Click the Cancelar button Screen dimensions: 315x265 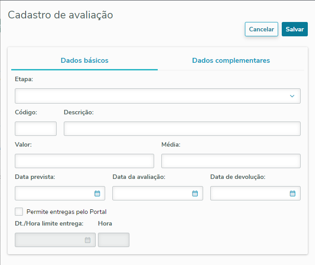pyautogui.click(x=262, y=29)
